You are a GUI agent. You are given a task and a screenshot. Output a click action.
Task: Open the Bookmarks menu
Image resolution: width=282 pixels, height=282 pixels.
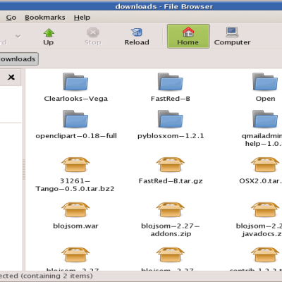45,18
